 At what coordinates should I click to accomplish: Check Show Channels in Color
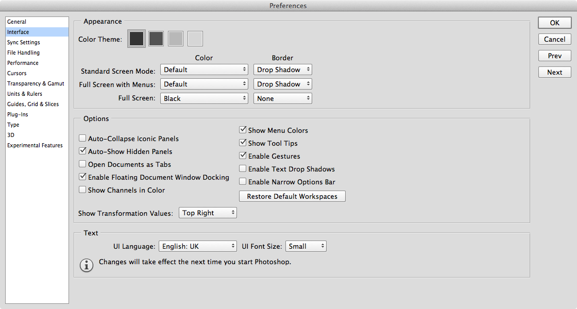point(82,190)
